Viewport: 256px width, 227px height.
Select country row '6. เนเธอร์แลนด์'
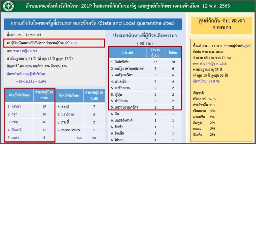[145, 120]
